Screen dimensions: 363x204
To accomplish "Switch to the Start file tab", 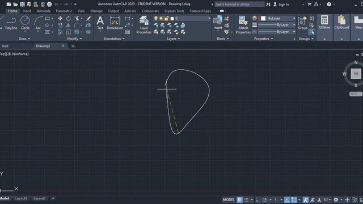I will pos(5,46).
